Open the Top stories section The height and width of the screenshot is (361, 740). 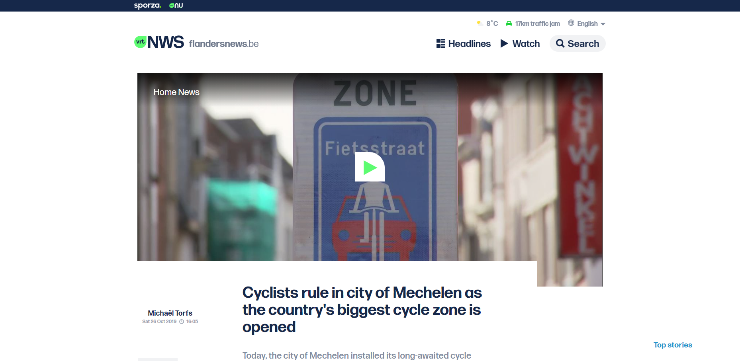coord(673,345)
